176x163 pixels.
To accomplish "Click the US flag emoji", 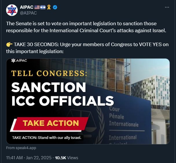I will [37, 7].
